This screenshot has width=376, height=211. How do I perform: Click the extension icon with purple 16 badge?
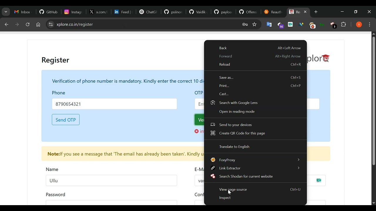(x=280, y=25)
